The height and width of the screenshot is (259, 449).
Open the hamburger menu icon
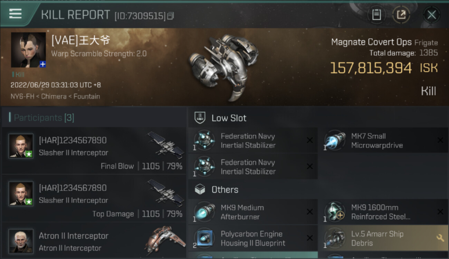click(15, 14)
